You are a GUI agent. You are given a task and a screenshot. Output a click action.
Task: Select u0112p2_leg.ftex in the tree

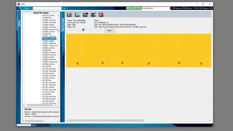(48, 101)
